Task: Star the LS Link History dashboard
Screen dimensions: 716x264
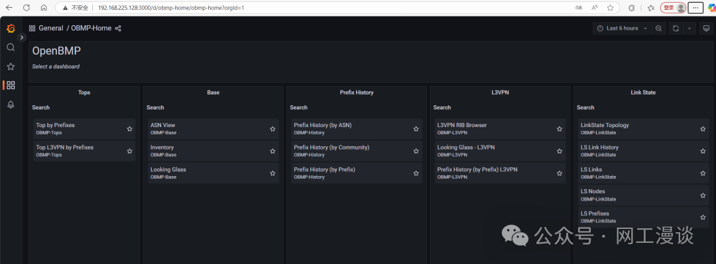Action: pyautogui.click(x=703, y=151)
